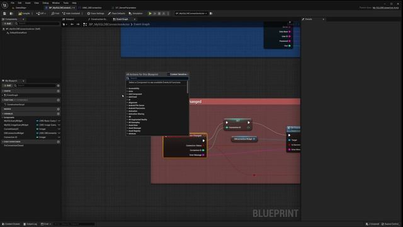Collapse the Functions section

[3, 100]
